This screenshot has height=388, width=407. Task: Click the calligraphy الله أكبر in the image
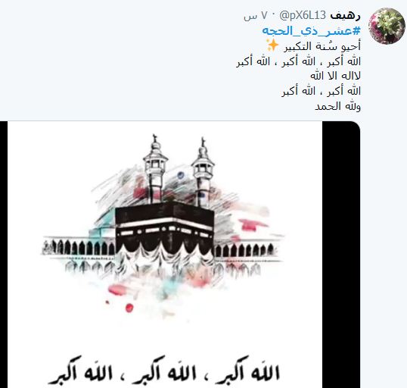(164, 371)
